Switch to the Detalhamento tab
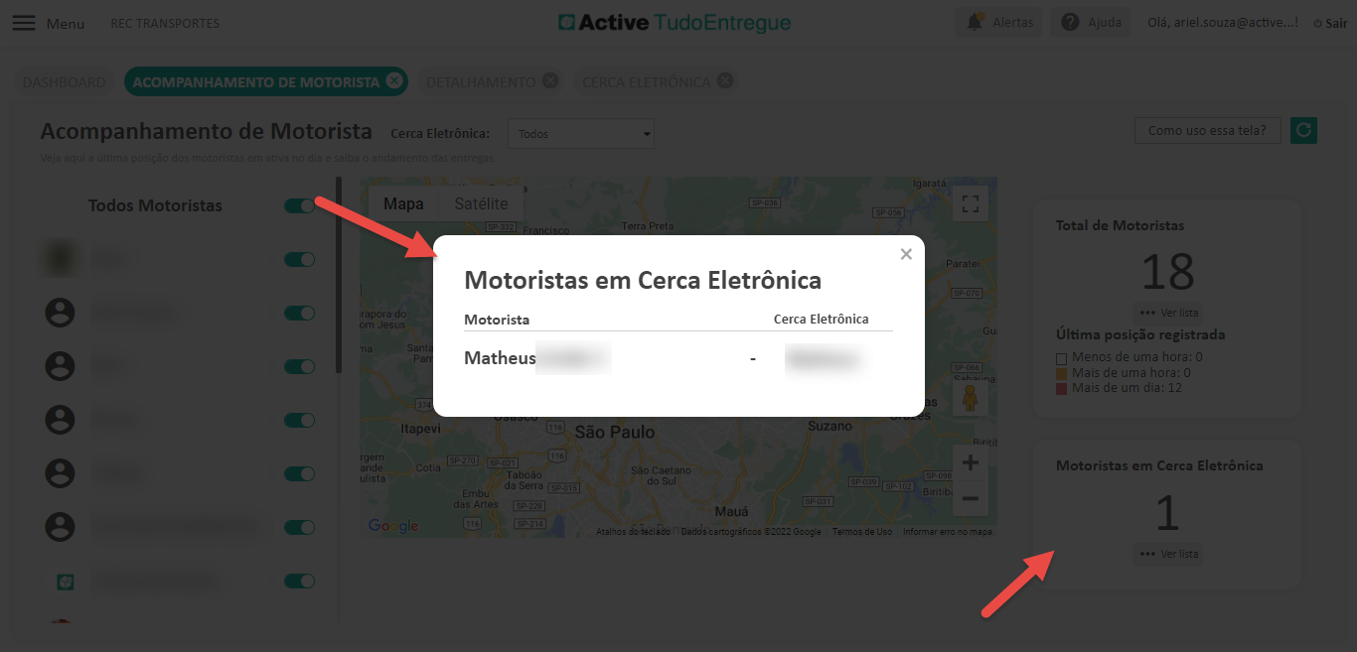Viewport: 1357px width, 652px height. (x=481, y=82)
